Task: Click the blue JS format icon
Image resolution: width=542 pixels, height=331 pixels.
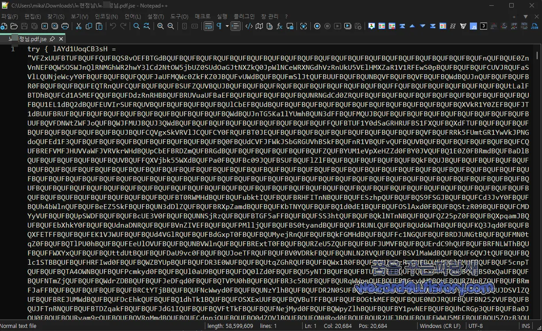Action: [473, 26]
